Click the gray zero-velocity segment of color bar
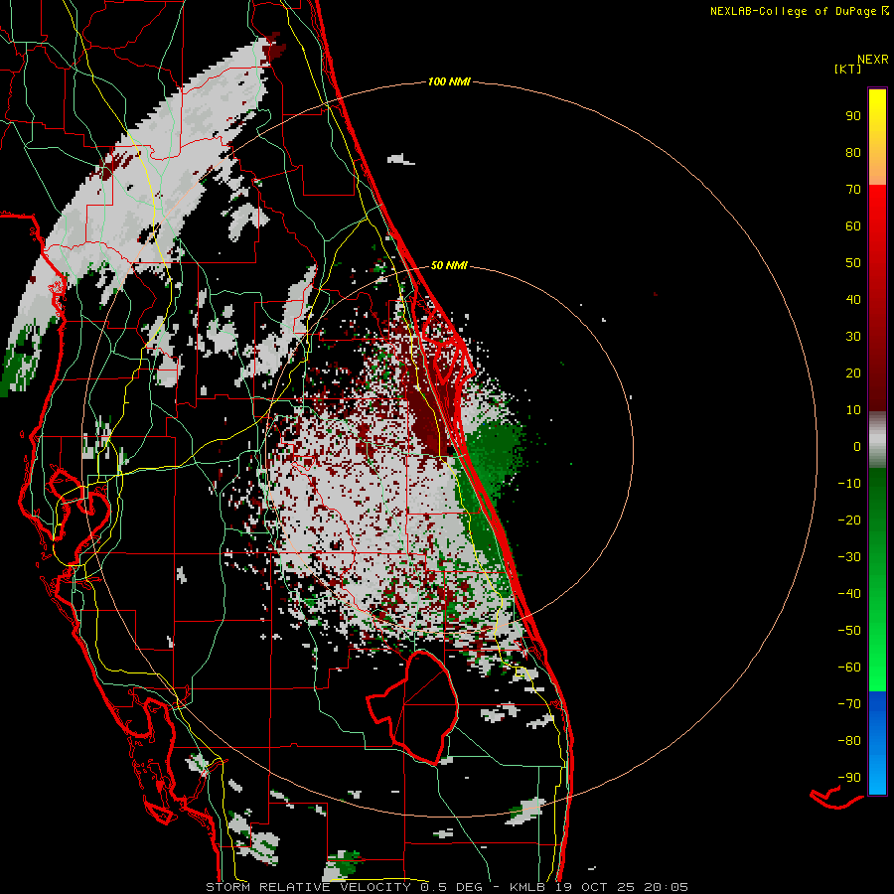 [877, 440]
